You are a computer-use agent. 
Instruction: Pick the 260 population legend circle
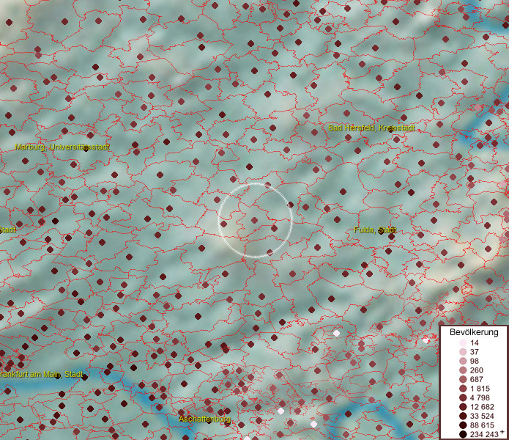pyautogui.click(x=463, y=370)
